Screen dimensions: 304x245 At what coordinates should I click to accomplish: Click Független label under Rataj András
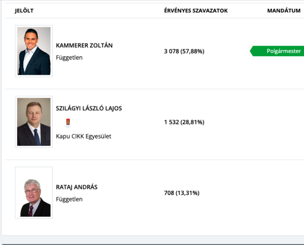tap(69, 199)
